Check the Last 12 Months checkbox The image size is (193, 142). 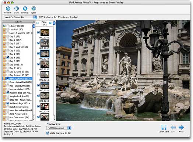click(x=8, y=33)
